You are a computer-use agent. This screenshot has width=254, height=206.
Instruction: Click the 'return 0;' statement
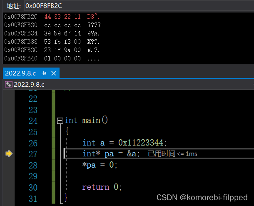(102, 187)
